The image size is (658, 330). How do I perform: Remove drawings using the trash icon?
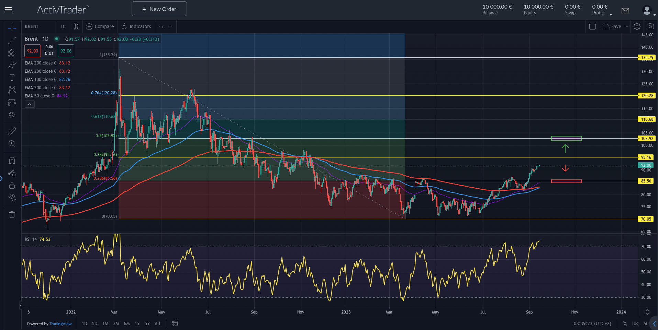click(12, 214)
